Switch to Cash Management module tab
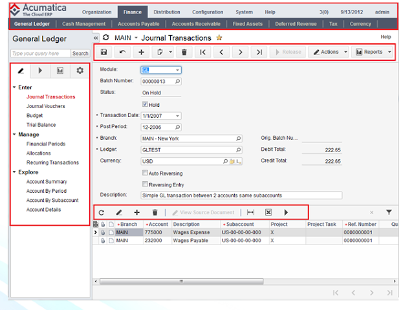The height and width of the screenshot is (310, 414). tap(83, 24)
